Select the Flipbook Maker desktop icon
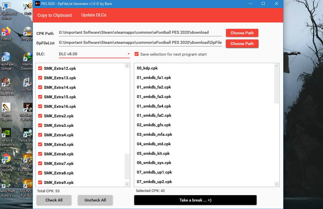Viewport: 323px width, 209px height. (6, 86)
